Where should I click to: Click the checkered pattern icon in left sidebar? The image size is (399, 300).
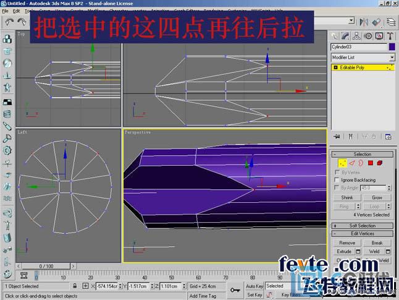[x=7, y=102]
